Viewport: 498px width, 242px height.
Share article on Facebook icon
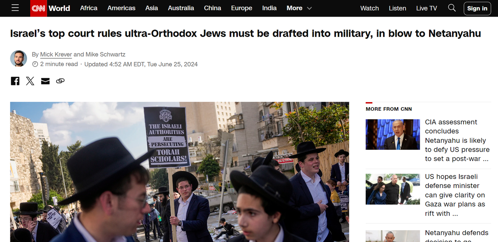(15, 81)
